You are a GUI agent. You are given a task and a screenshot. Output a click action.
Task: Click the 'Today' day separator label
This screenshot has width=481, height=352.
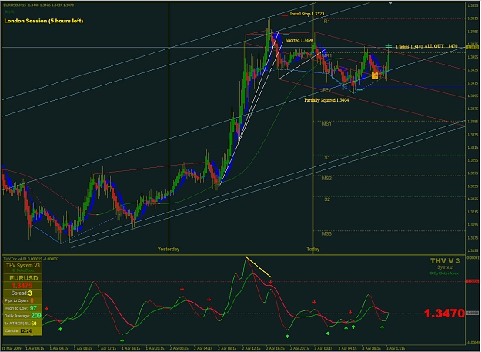[313, 249]
